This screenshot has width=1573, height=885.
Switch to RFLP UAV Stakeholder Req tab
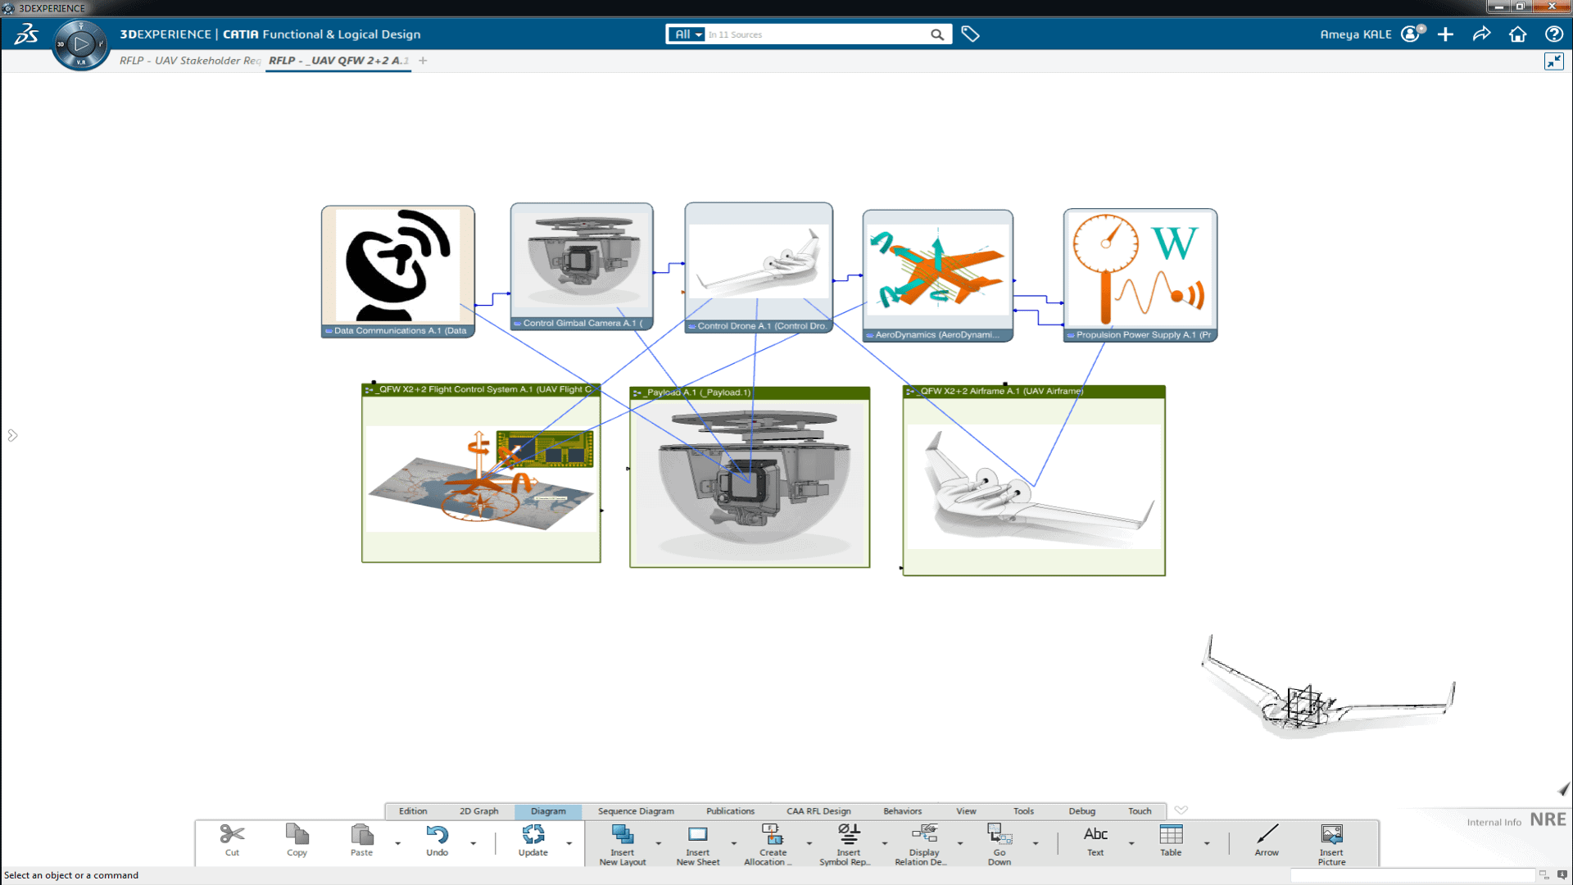tap(190, 61)
